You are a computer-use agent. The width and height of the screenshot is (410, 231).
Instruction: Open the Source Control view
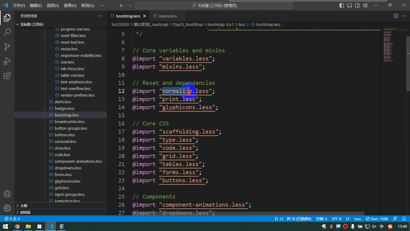(7, 46)
